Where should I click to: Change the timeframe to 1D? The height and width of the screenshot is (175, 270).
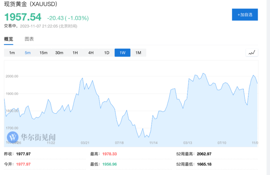click(107, 53)
